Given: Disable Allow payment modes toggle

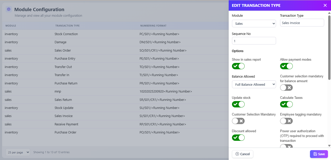Looking at the screenshot, I should (x=286, y=66).
